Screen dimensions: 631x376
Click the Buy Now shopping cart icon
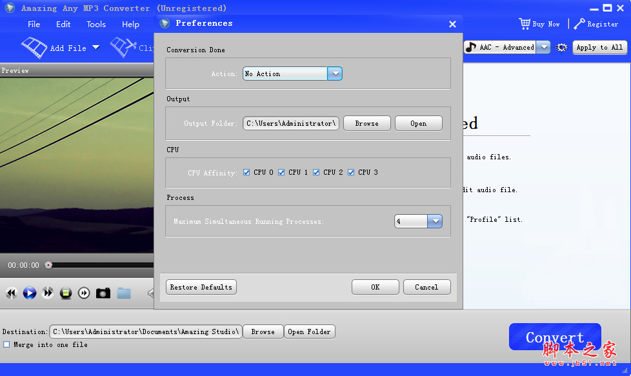(525, 24)
